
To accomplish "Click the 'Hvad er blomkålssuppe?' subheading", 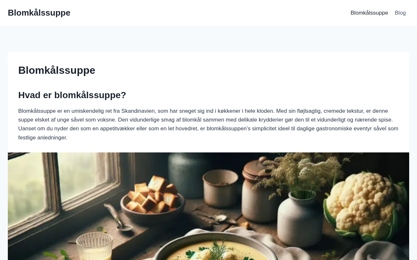I will [72, 95].
